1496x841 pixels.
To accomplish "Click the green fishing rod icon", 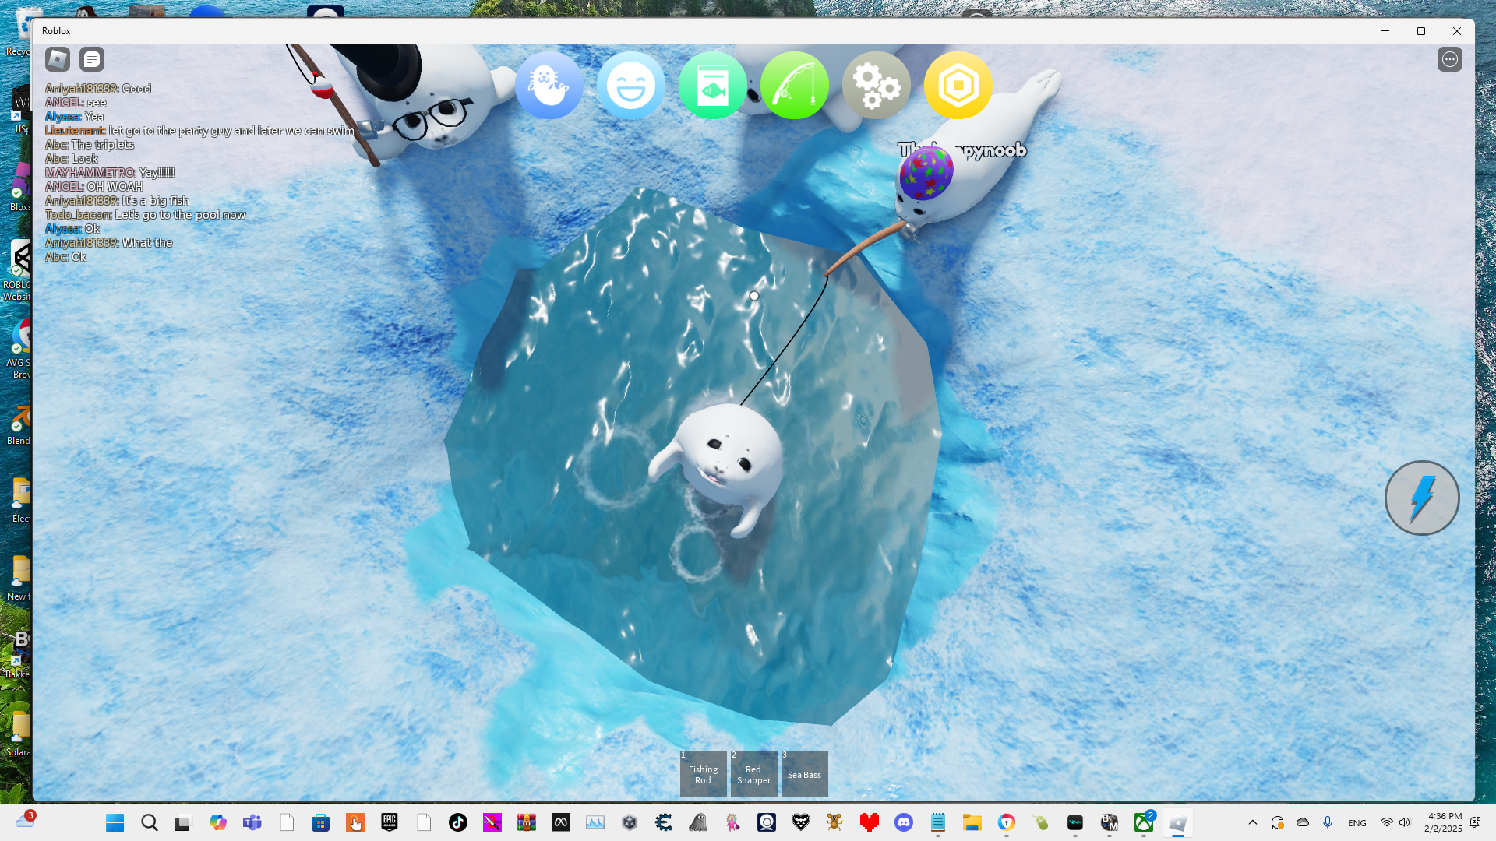I will coord(794,86).
